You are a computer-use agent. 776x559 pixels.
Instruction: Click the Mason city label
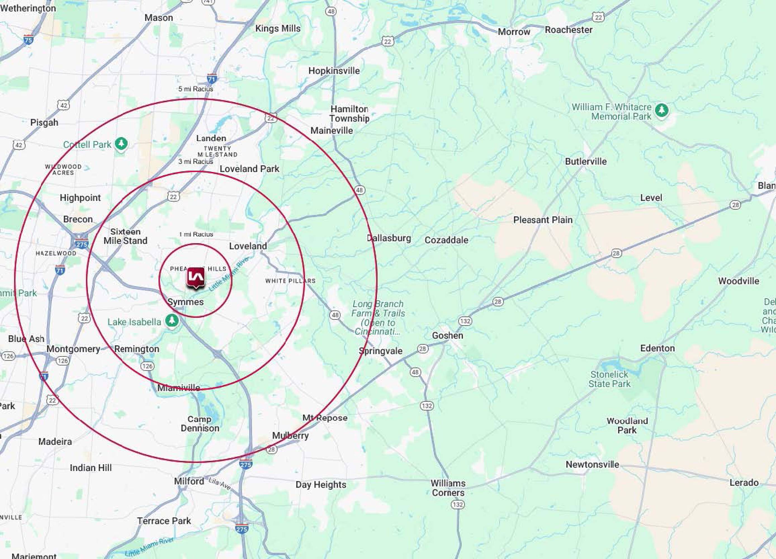point(158,18)
